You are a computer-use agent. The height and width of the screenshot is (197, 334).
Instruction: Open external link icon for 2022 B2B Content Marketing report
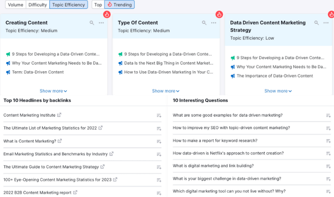tap(75, 192)
